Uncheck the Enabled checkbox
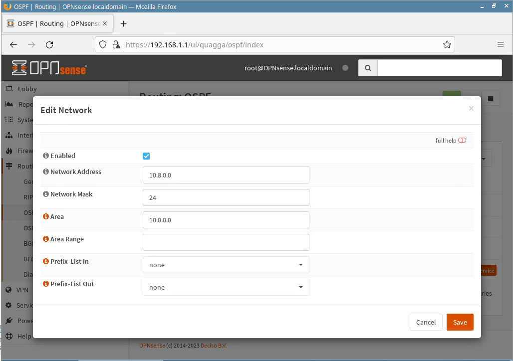 [146, 156]
